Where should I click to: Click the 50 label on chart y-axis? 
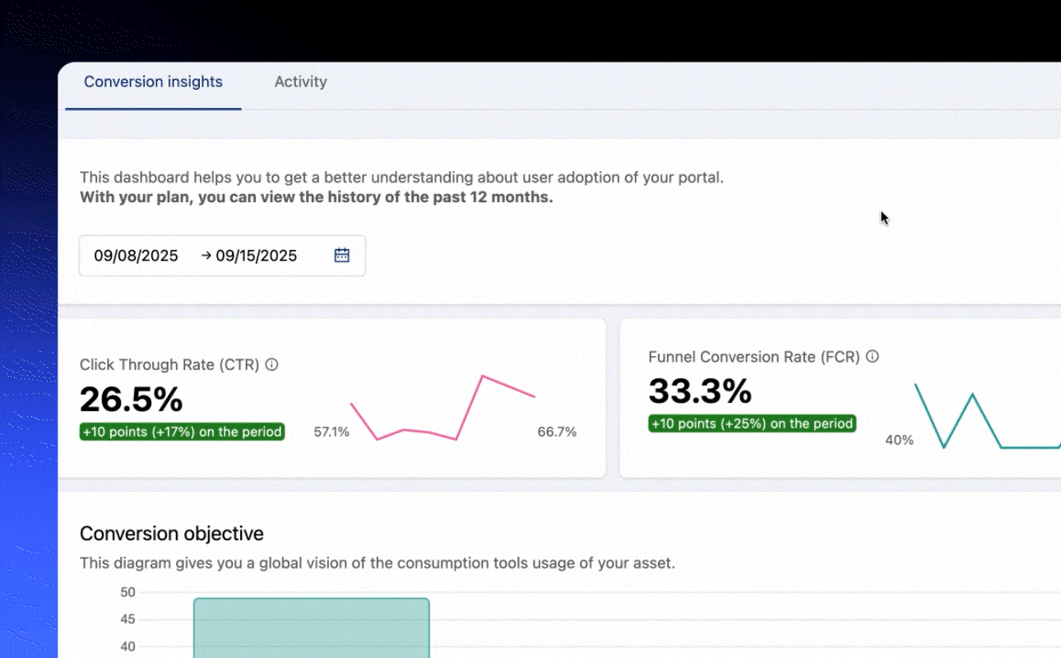click(127, 592)
